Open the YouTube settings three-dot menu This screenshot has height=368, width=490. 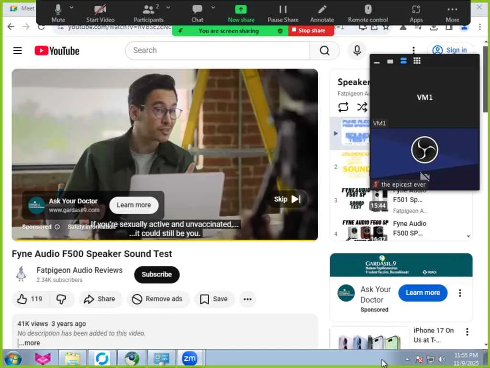pyautogui.click(x=413, y=50)
